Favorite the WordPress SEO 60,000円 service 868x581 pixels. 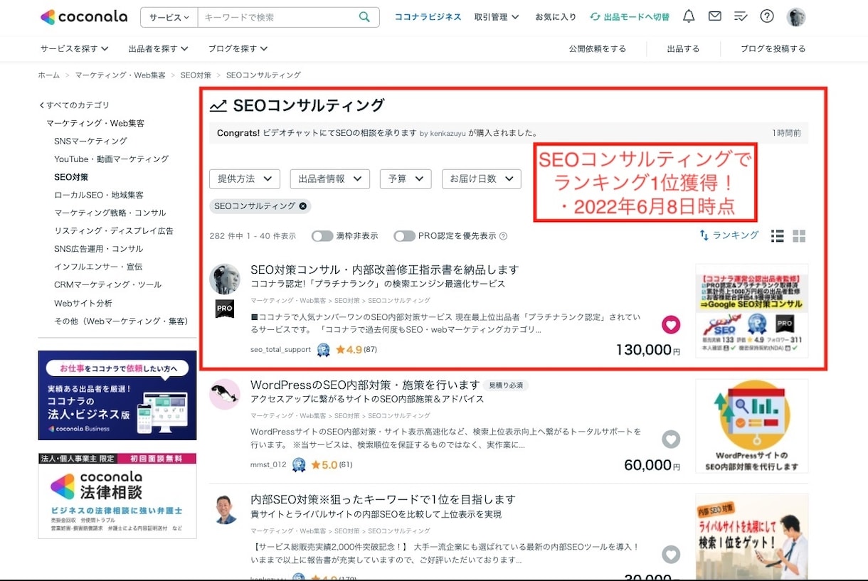point(671,439)
